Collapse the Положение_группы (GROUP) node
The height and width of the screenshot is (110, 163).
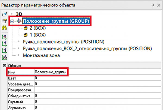(12, 21)
